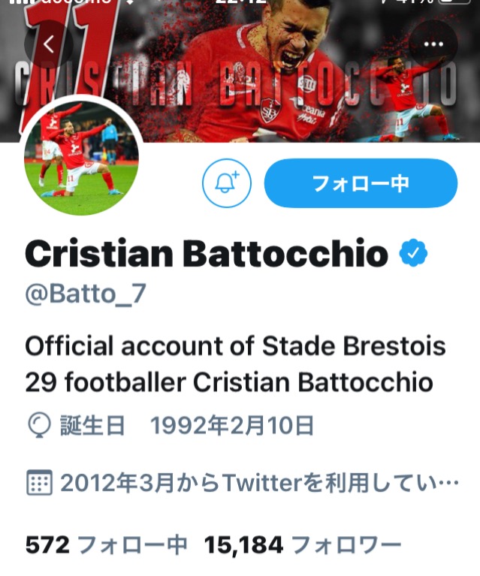Enable notifications with the bell icon

[x=227, y=182]
